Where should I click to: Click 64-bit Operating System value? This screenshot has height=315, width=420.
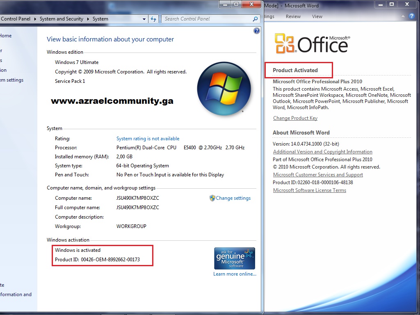coord(142,166)
